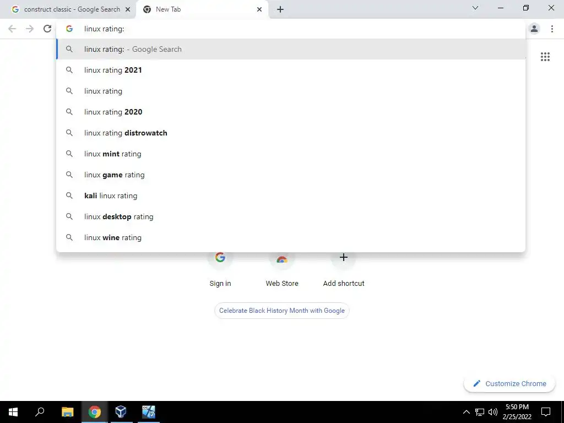
Task: Select the 'linux rating distrowatch' suggestion
Action: coord(291,133)
